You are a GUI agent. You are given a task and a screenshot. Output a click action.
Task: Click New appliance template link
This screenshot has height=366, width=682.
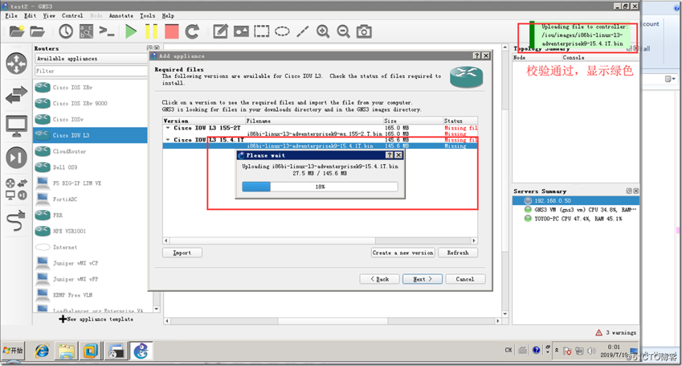click(96, 319)
